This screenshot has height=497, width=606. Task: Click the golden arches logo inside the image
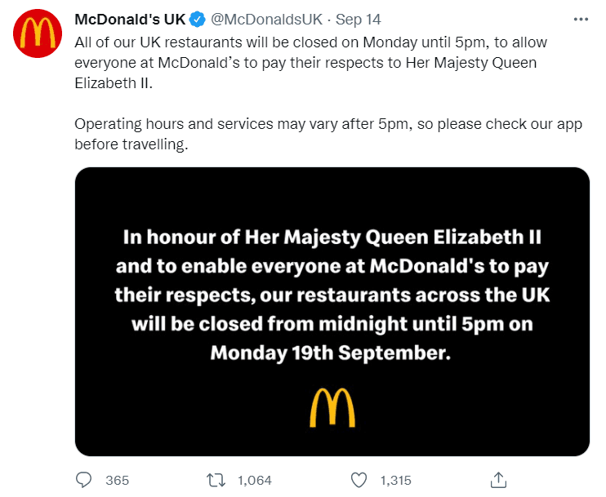coord(332,407)
